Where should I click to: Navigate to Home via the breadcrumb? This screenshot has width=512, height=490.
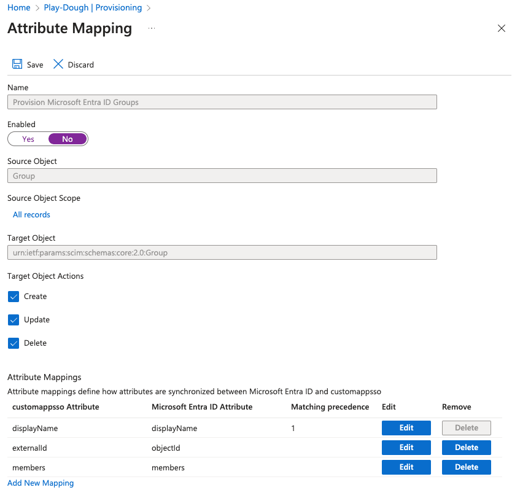(18, 7)
